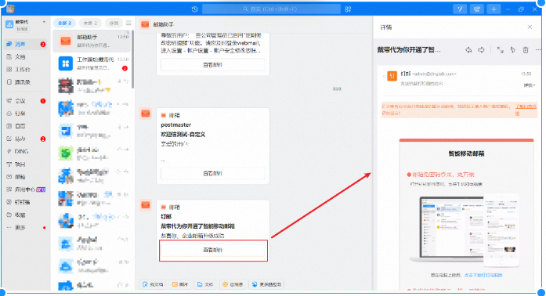Open the organization switcher dropdown arrow
546x296 pixels.
point(44,22)
